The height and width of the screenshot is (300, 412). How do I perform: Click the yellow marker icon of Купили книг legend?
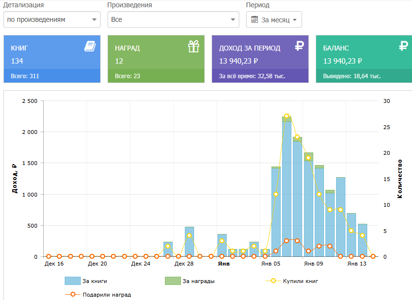click(x=273, y=281)
